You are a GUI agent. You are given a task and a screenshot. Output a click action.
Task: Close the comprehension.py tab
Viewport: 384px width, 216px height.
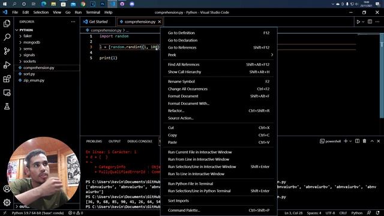coord(160,22)
